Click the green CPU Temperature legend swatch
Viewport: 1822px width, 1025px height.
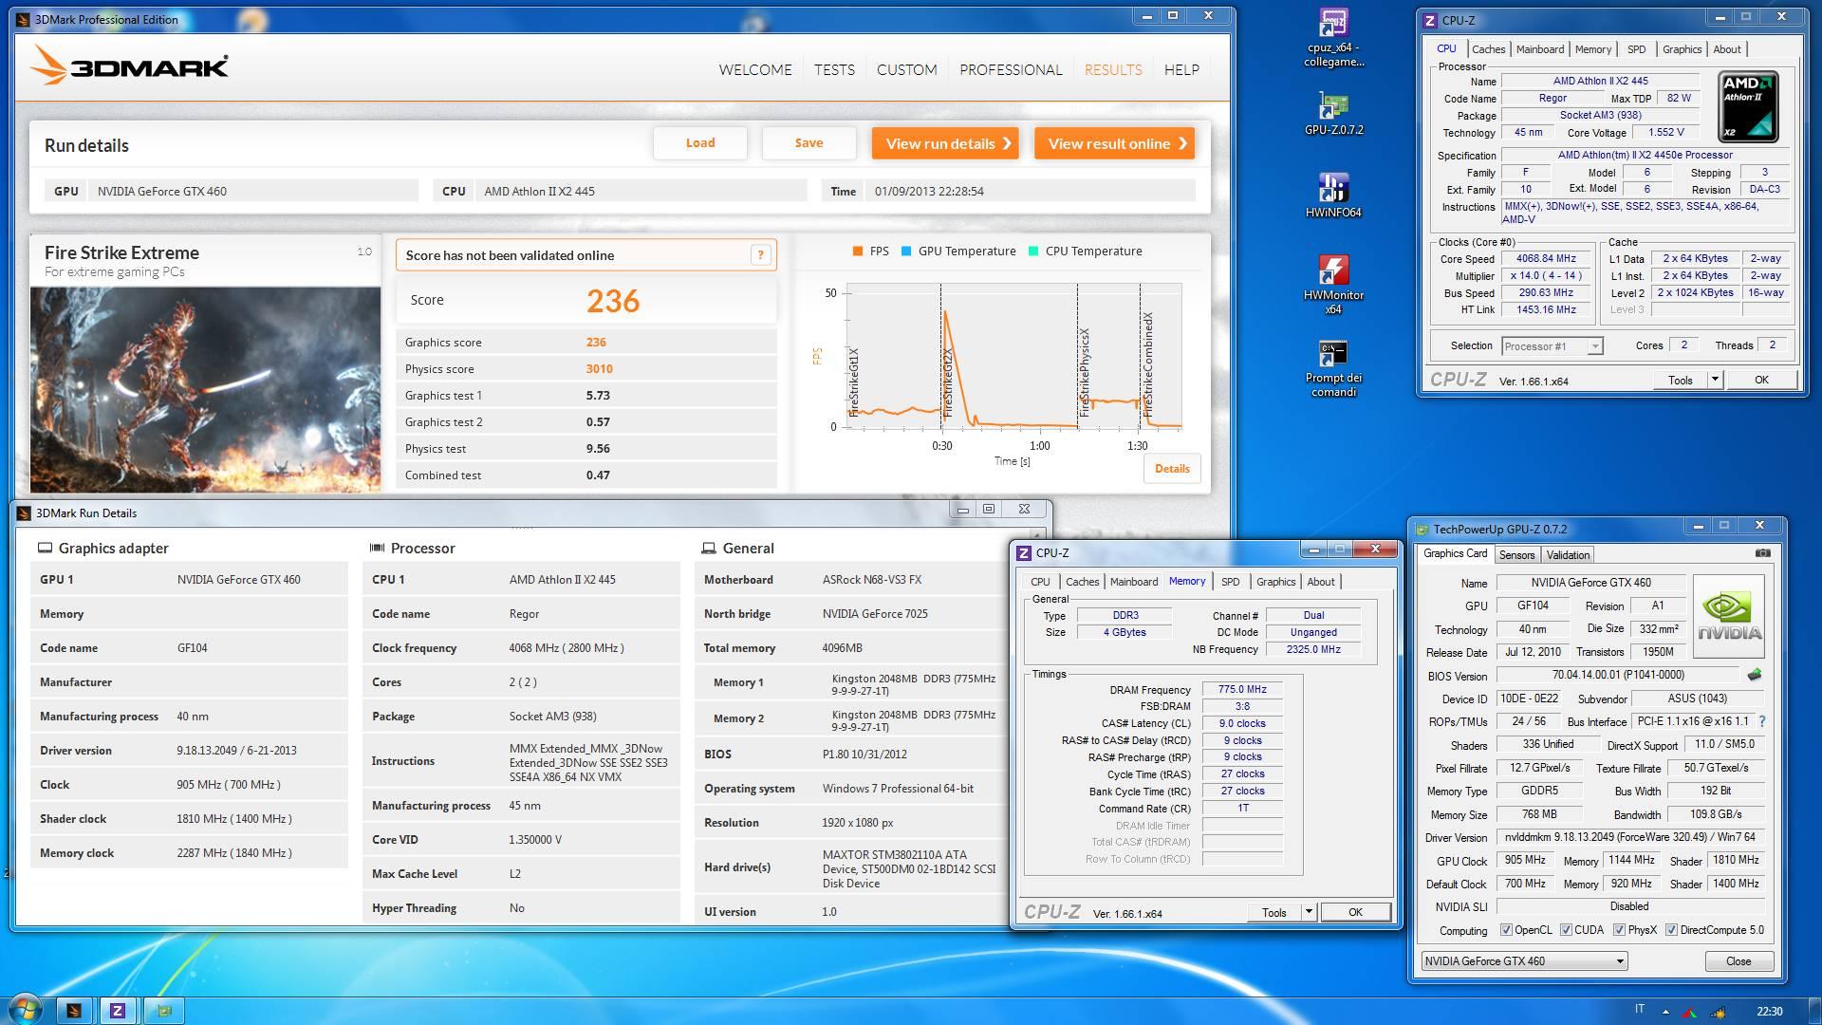click(x=1033, y=252)
